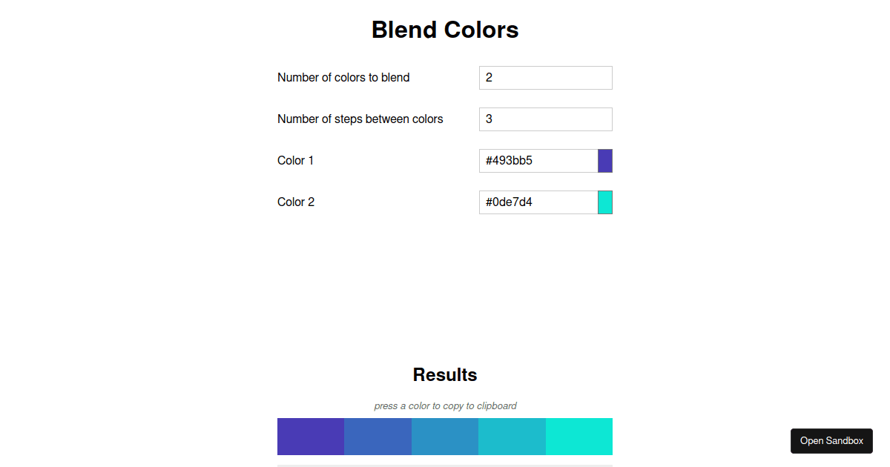The width and height of the screenshot is (890, 467).
Task: Click the Open Sandbox button
Action: [x=831, y=440]
